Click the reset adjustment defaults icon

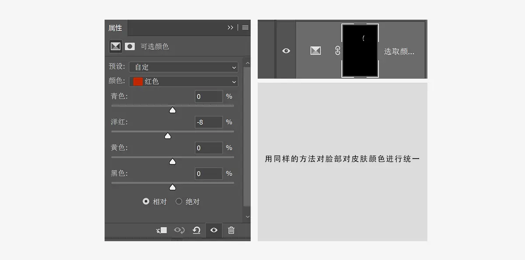196,230
